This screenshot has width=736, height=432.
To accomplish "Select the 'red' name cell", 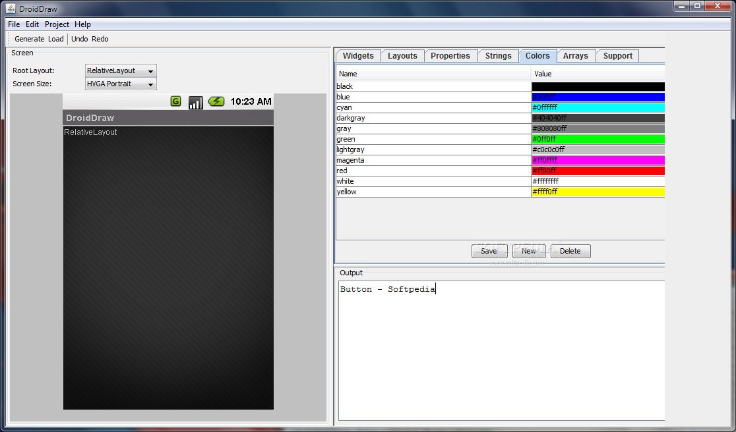I will pyautogui.click(x=433, y=171).
